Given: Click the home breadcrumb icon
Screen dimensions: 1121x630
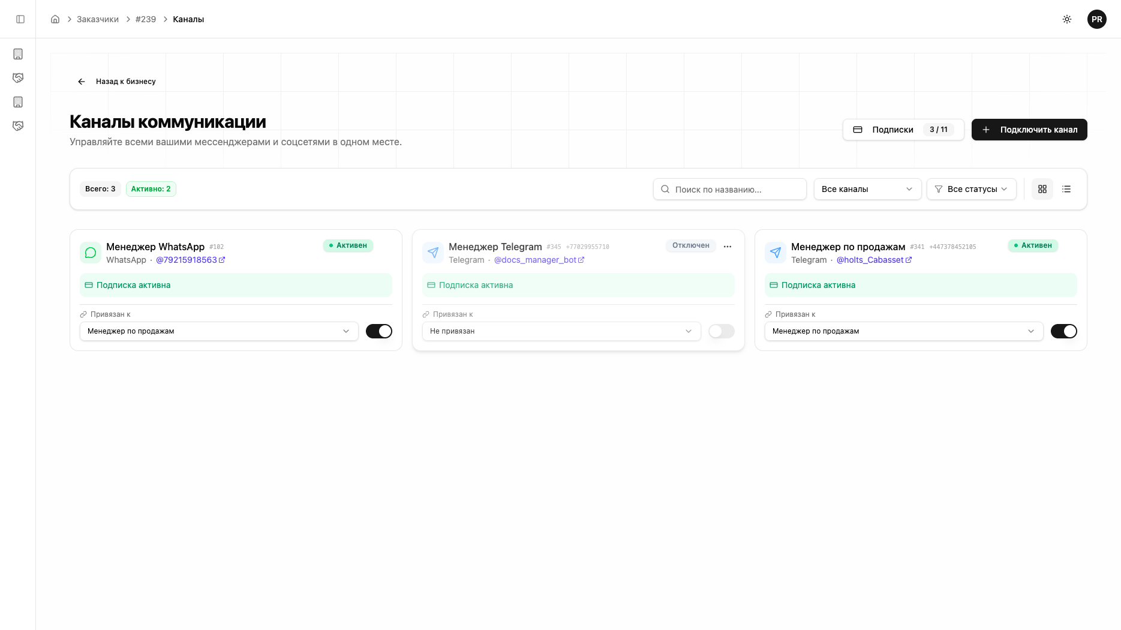Looking at the screenshot, I should [x=55, y=19].
